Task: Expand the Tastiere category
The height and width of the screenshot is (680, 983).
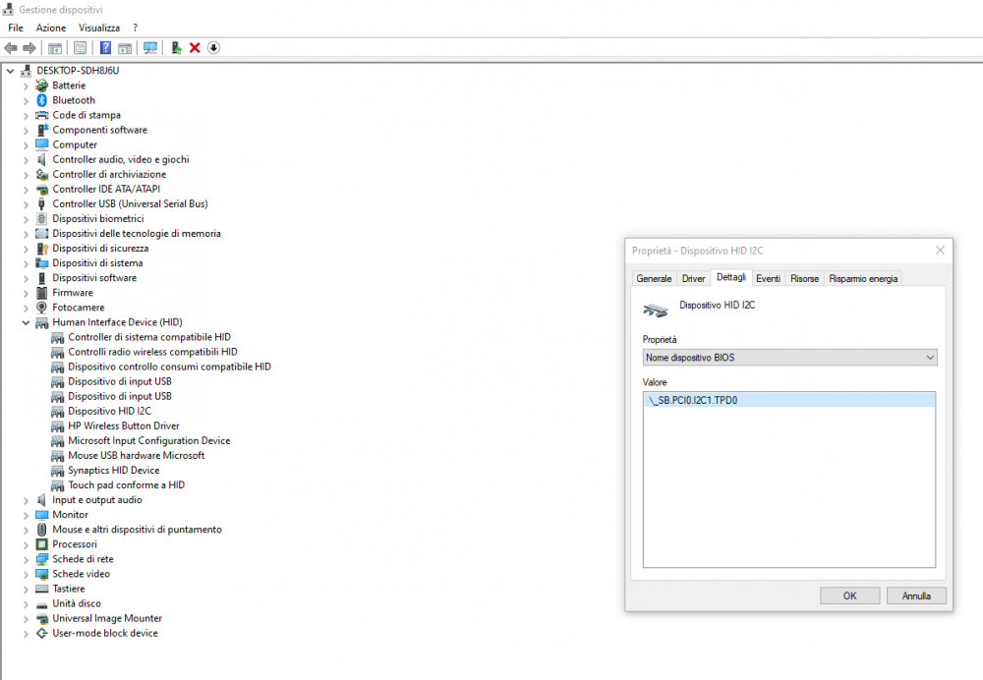Action: click(x=27, y=589)
